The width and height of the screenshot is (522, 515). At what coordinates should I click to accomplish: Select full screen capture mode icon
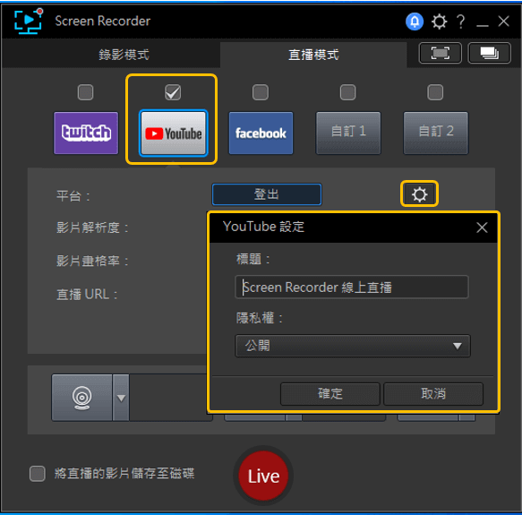(x=441, y=53)
